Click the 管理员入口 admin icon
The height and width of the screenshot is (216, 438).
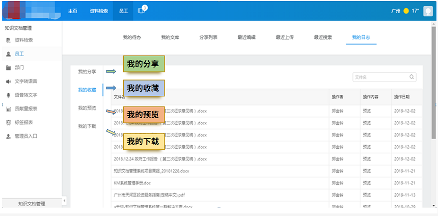tap(9, 136)
